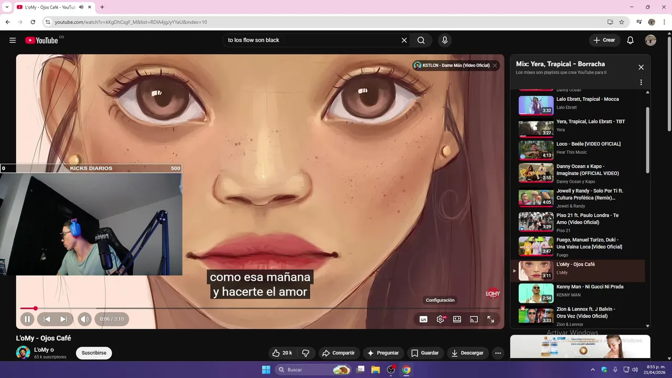The image size is (672, 378).
Task: Subscribe to L'oMy channel
Action: [94, 353]
